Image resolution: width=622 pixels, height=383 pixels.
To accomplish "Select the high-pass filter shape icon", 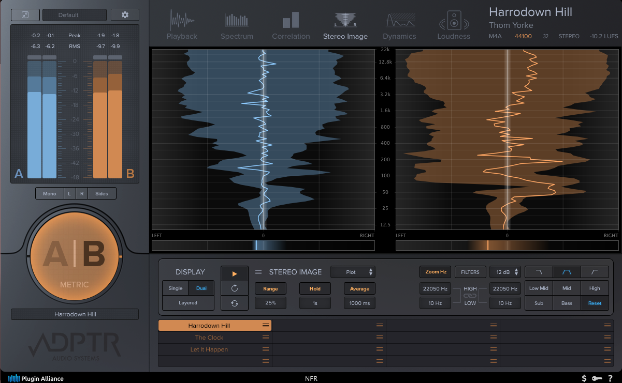I will [595, 272].
